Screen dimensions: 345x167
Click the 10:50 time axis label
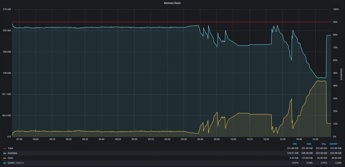[x=315, y=139]
